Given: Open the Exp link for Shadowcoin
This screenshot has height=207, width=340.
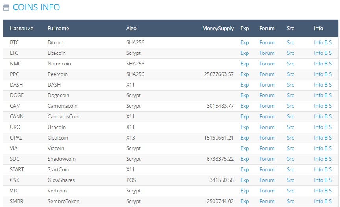Looking at the screenshot, I should (244, 159).
